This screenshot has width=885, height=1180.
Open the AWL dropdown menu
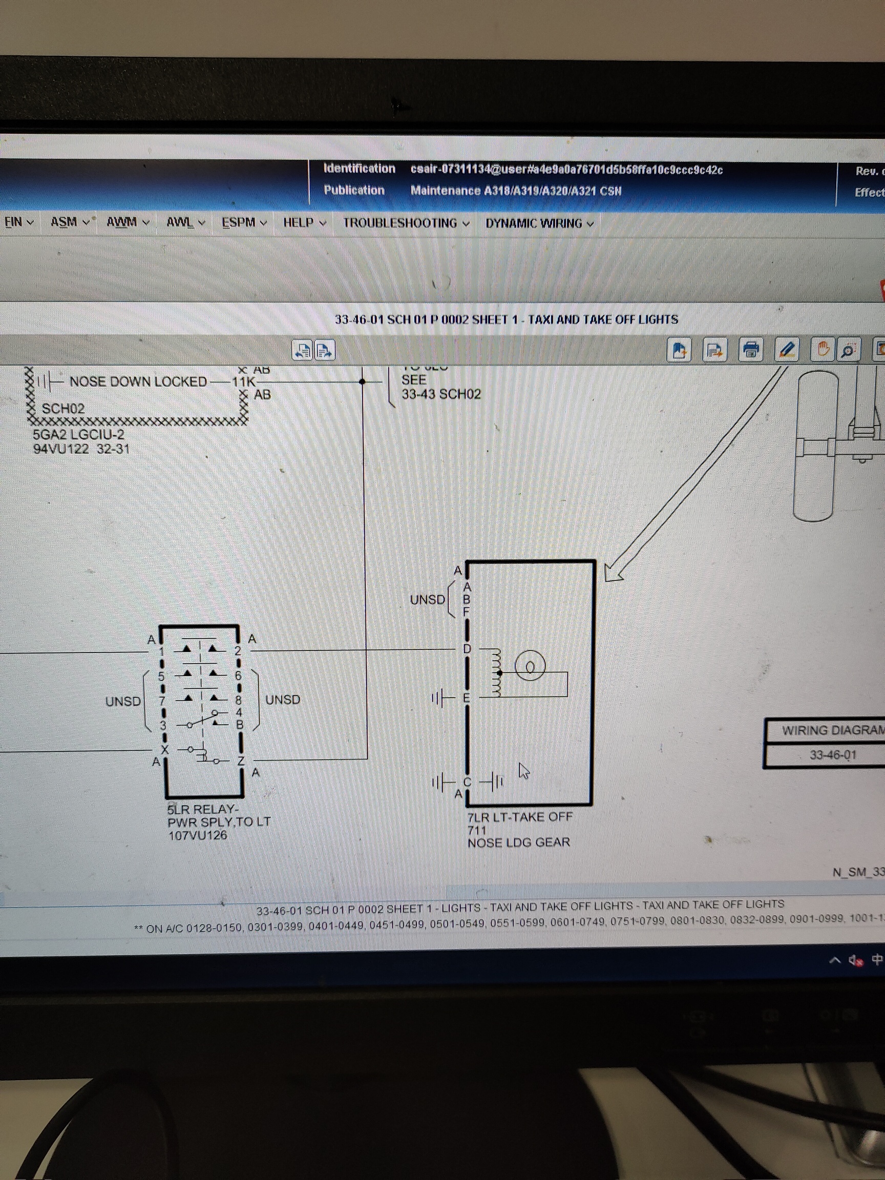[x=185, y=222]
